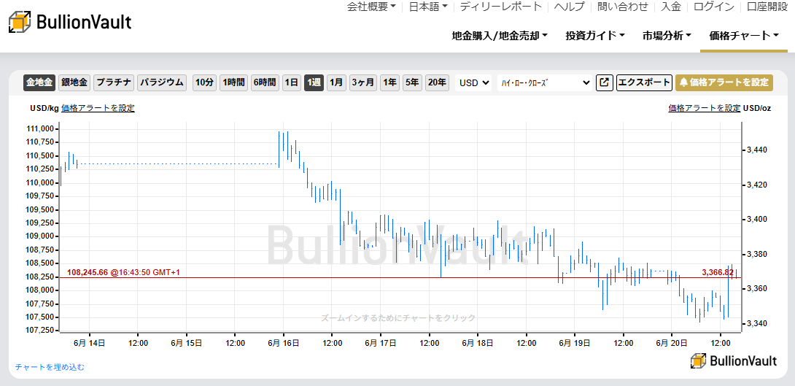Click the BullionVault logo at top left

(x=70, y=22)
